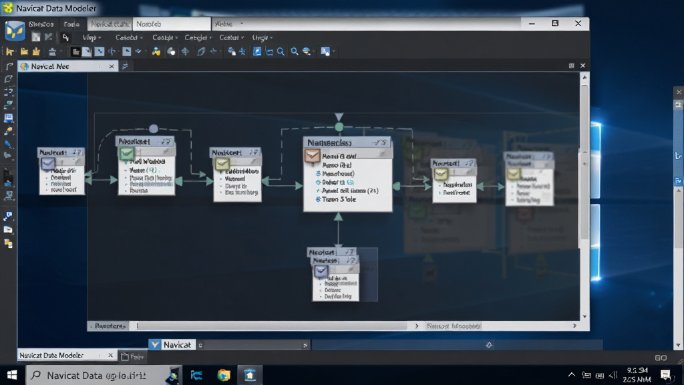Close the Navicat Data Modeler bottom tab

tap(110, 356)
